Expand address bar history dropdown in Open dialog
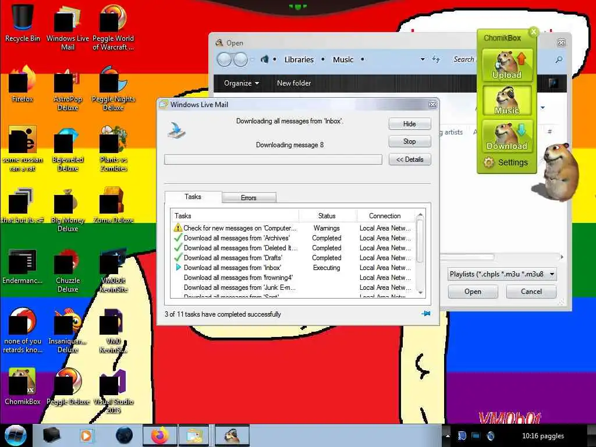596x447 pixels. click(423, 60)
